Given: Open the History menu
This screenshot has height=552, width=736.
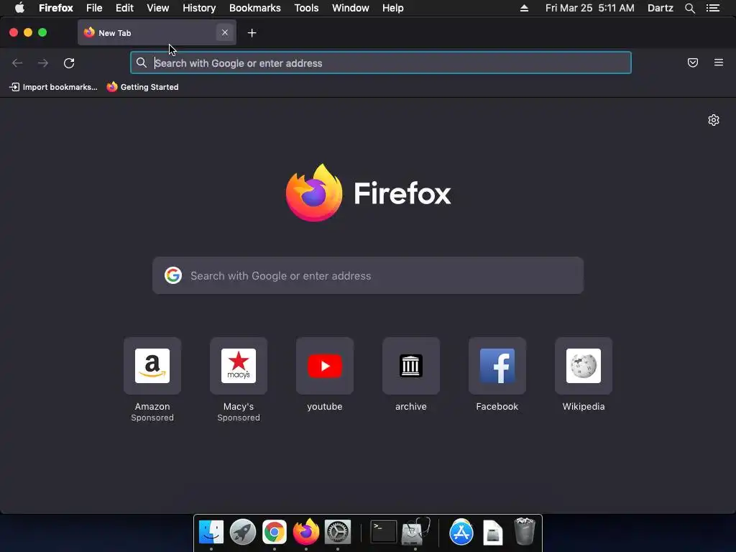Looking at the screenshot, I should click(199, 8).
